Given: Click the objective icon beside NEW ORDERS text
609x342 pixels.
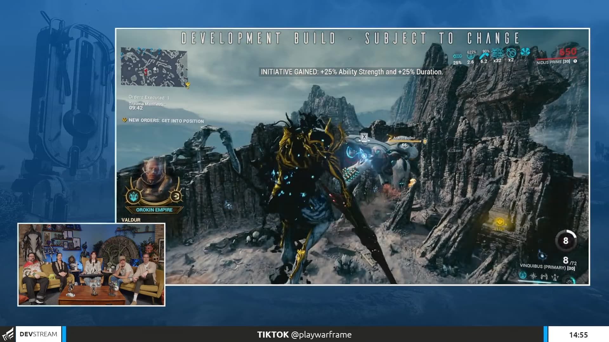Looking at the screenshot, I should [x=125, y=121].
